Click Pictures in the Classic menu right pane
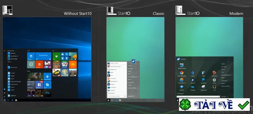This screenshot has height=114, width=253. pos(130,71)
